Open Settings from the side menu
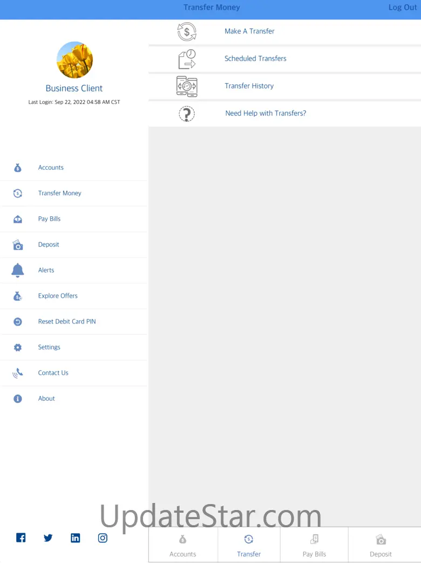 pyautogui.click(x=74, y=348)
